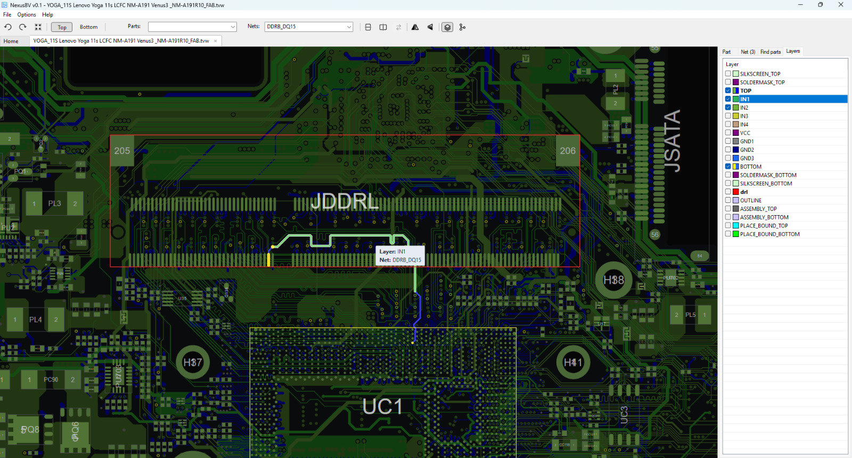
Task: Enable the IN3 layer checkbox
Action: pos(728,116)
